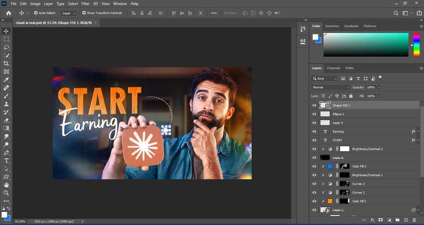Open the fx layer style menu at bottom
424x225 pixels.
[x=372, y=220]
